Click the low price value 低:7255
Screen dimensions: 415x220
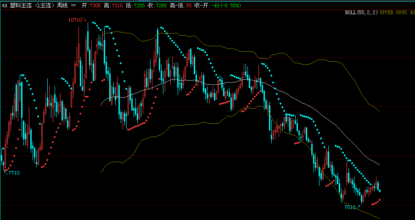pyautogui.click(x=135, y=5)
